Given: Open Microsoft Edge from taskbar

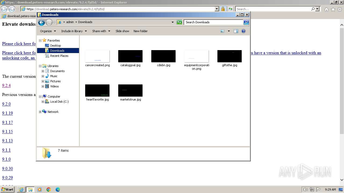Looking at the screenshot, I should pos(58,190).
